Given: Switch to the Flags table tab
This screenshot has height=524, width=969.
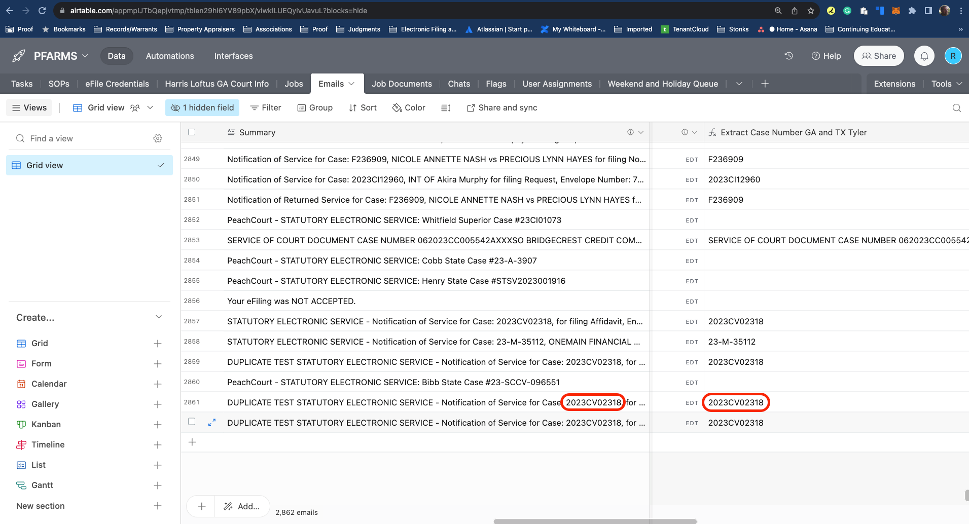Looking at the screenshot, I should pyautogui.click(x=496, y=84).
